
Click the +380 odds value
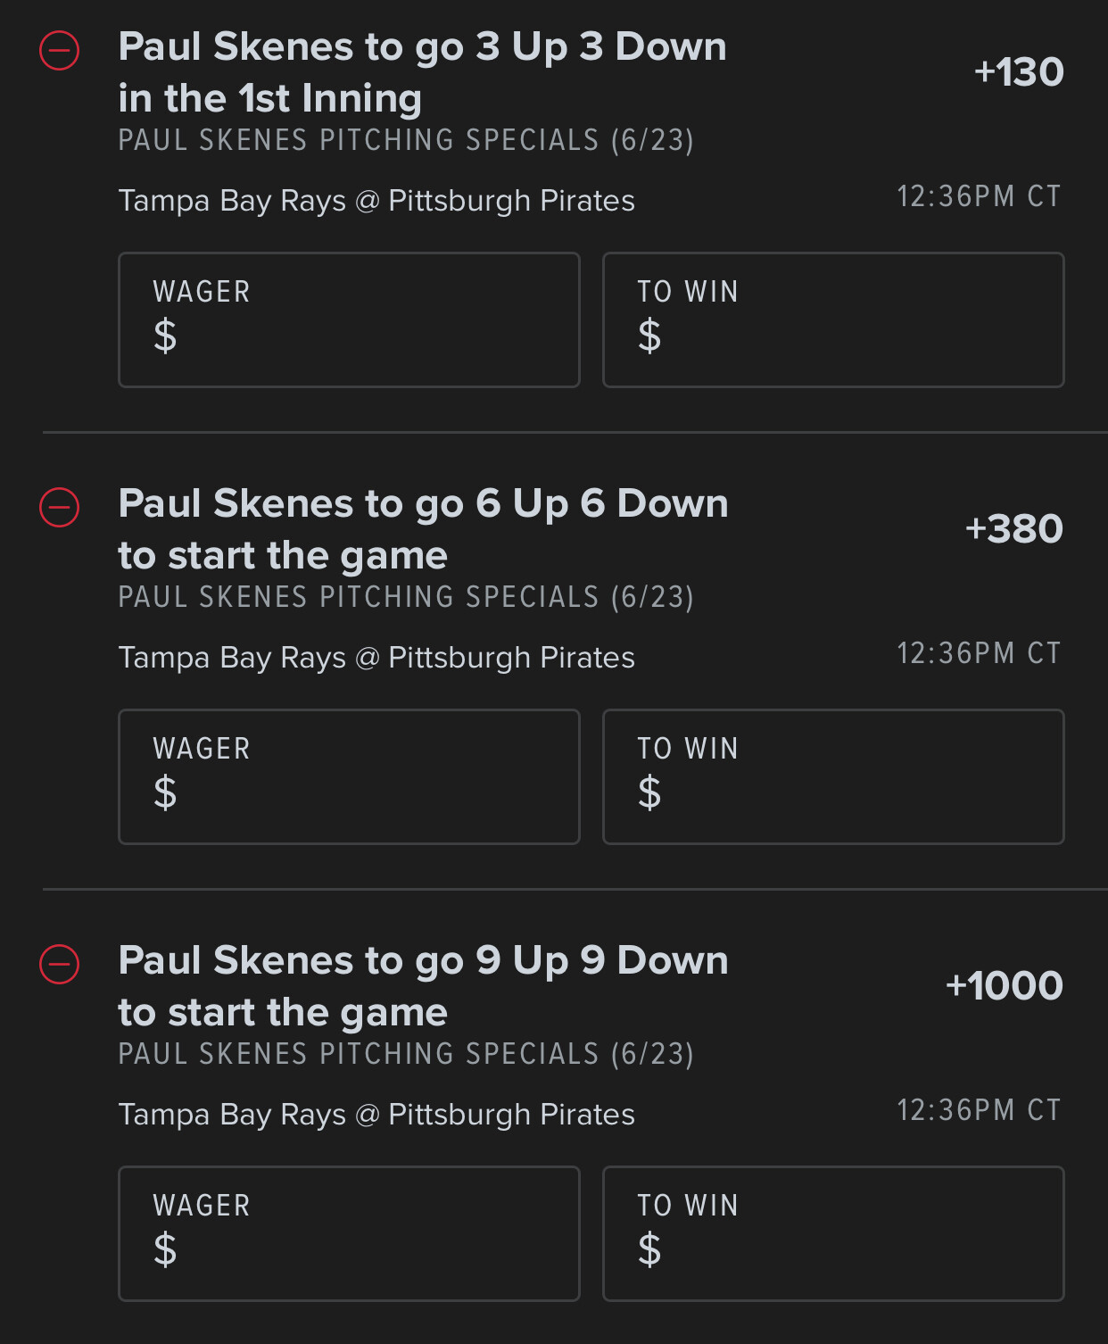click(x=1014, y=529)
